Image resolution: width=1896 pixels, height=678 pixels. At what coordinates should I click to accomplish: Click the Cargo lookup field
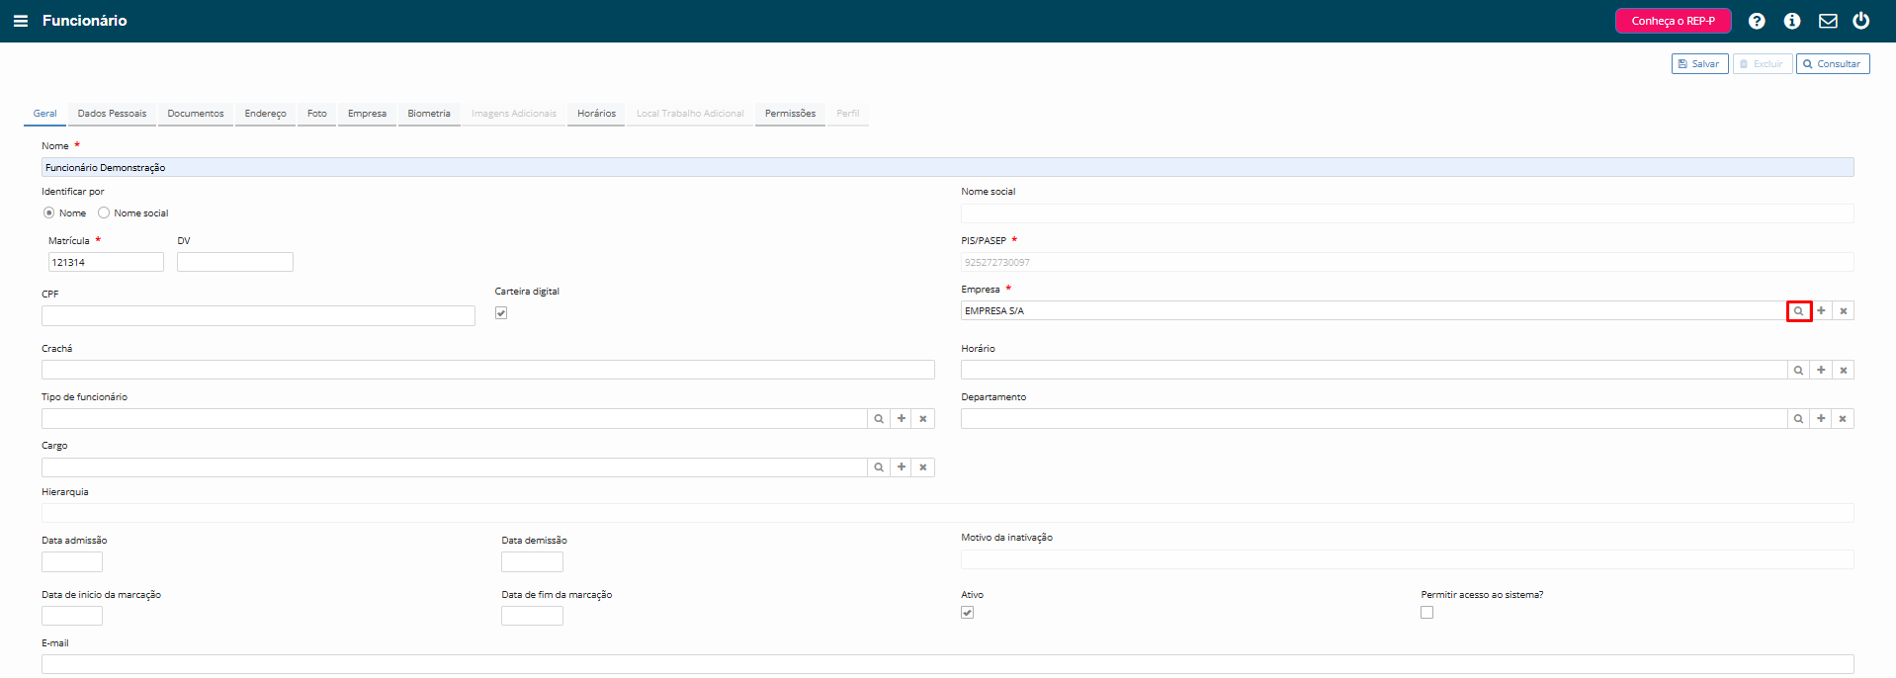point(455,467)
